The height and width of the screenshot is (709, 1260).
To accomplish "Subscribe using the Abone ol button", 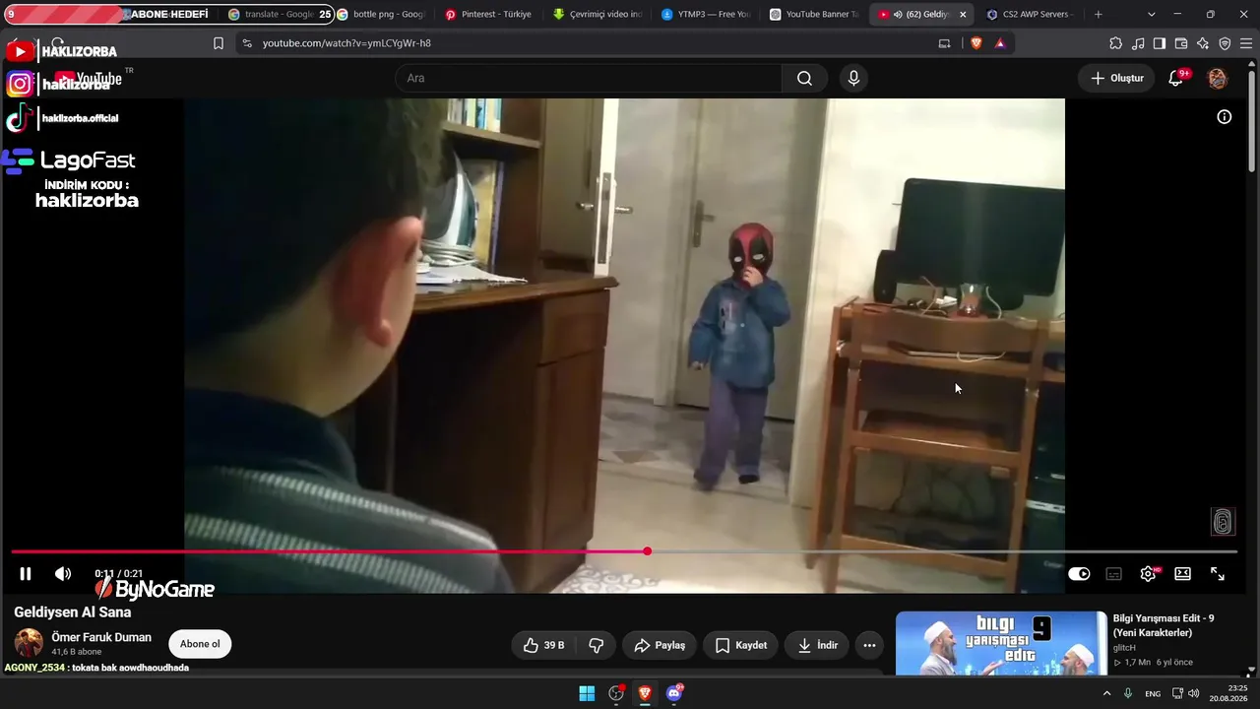I will pos(200,644).
